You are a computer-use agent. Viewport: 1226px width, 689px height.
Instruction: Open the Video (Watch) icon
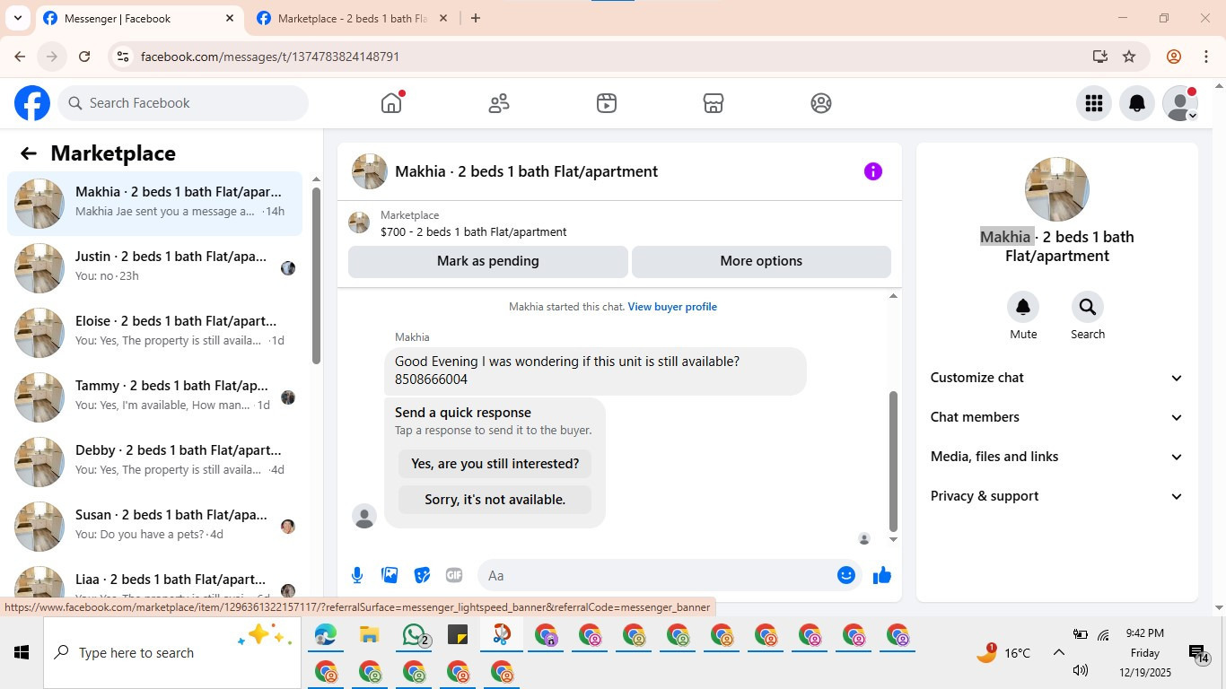coord(607,103)
